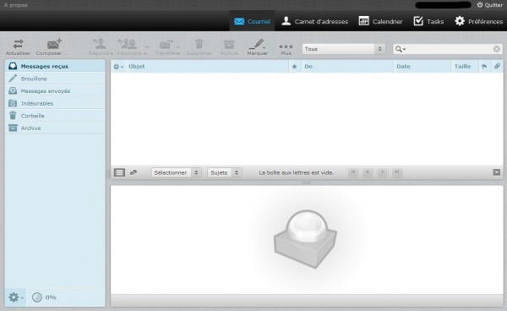Switch to threads view mode
This screenshot has height=311, width=507.
tap(134, 172)
